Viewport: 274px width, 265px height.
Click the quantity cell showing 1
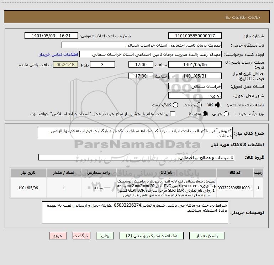tap(64, 188)
